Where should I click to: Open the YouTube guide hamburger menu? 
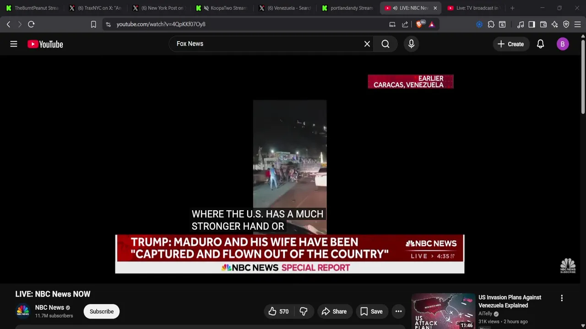click(x=14, y=44)
